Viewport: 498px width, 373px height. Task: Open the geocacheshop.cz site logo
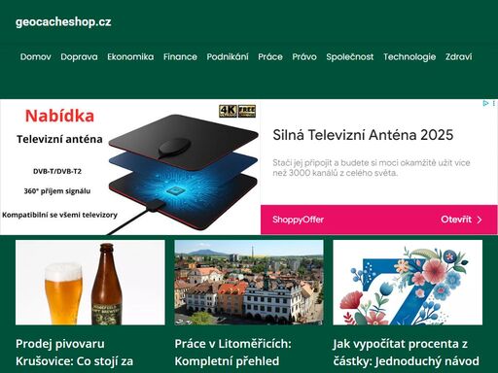point(63,22)
